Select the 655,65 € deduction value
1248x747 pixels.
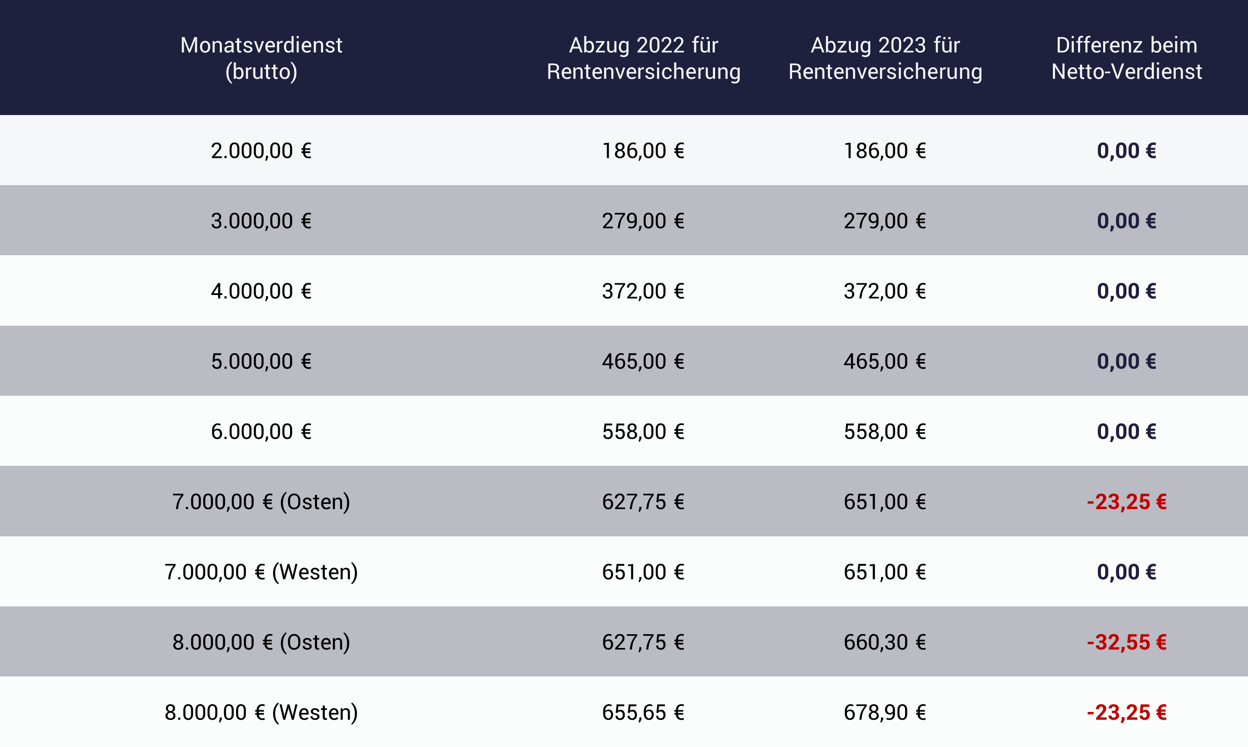643,712
